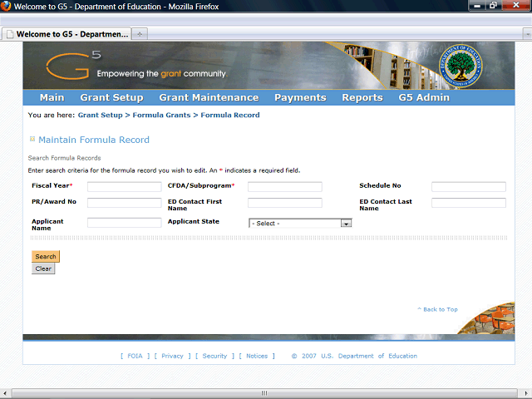Click the Clear button
532x399 pixels.
click(43, 268)
